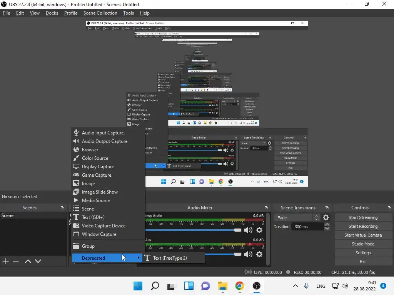The width and height of the screenshot is (394, 295).
Task: Click the Duration 300 ms field
Action: [308, 227]
